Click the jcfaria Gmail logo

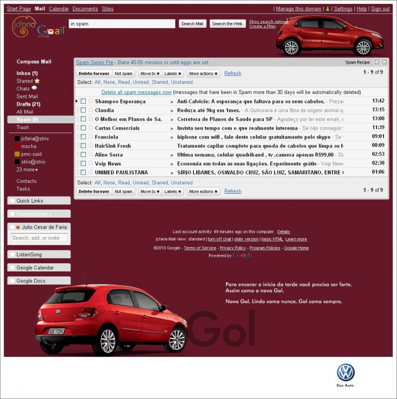(38, 27)
